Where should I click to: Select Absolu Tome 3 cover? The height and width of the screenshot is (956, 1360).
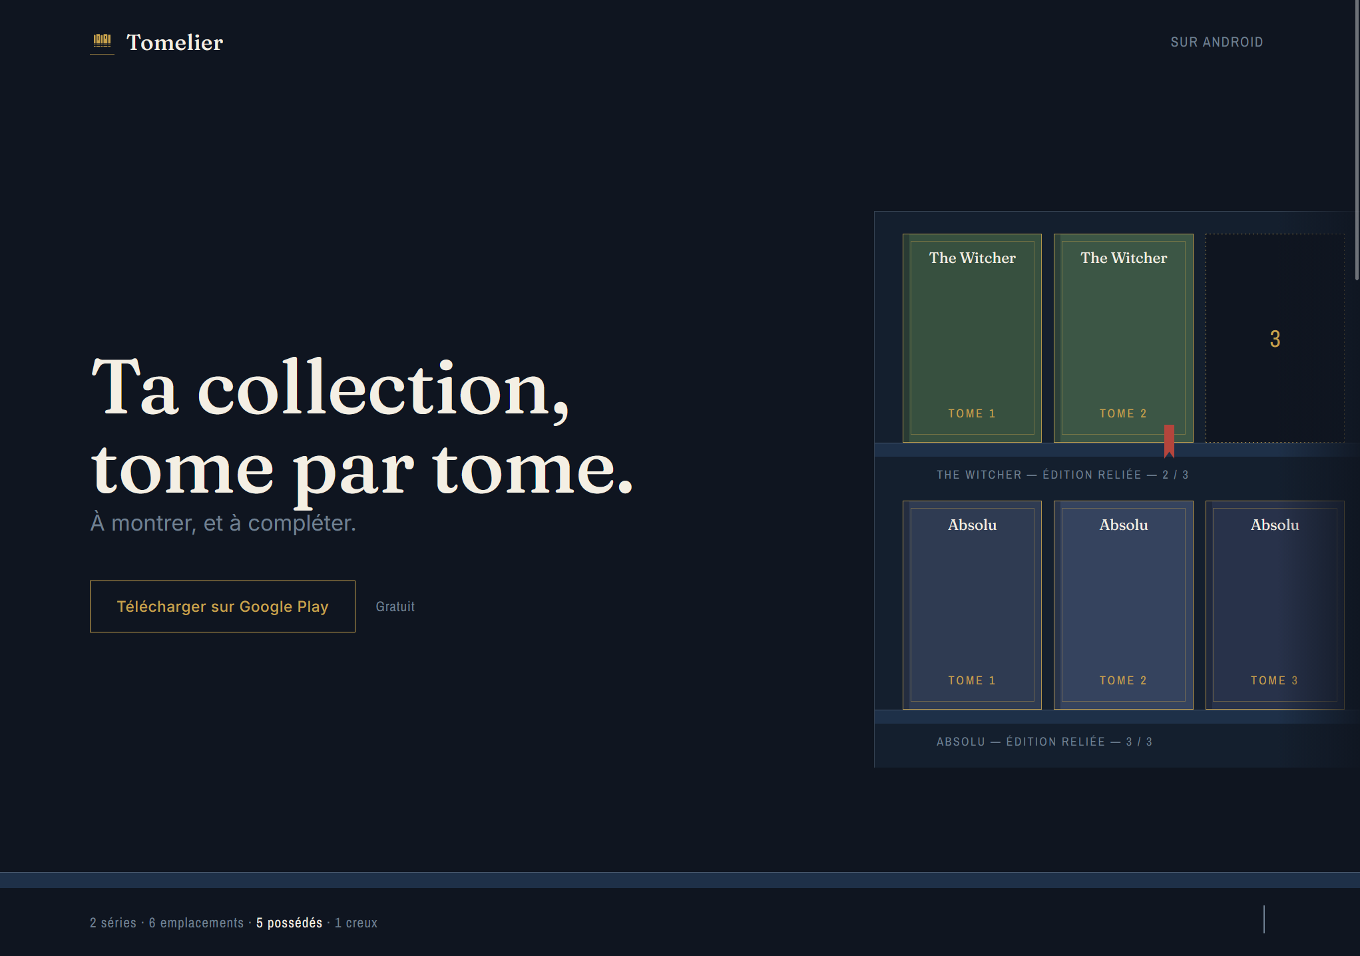click(1275, 605)
